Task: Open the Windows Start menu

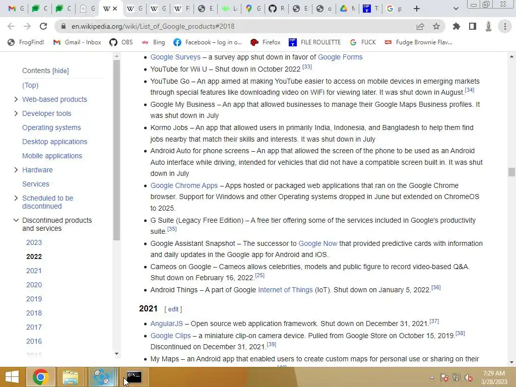Action: [x=12, y=377]
